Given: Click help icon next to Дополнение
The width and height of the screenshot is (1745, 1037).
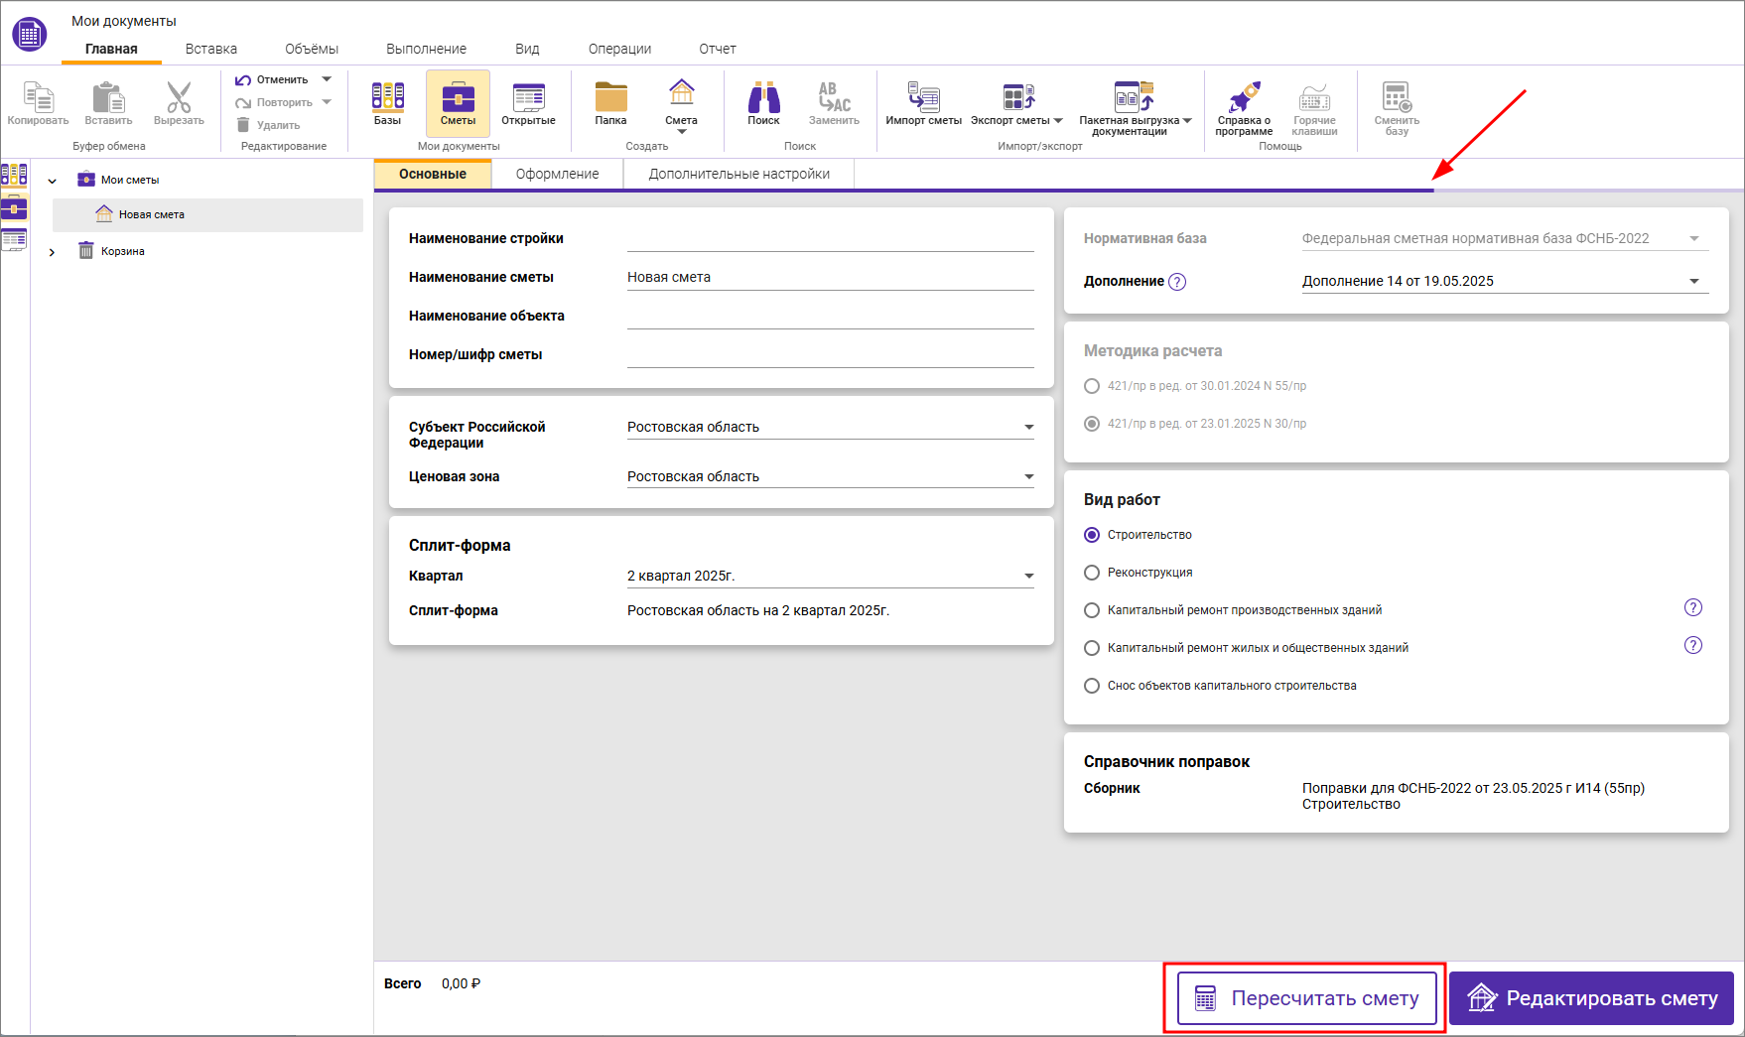Looking at the screenshot, I should (1177, 282).
